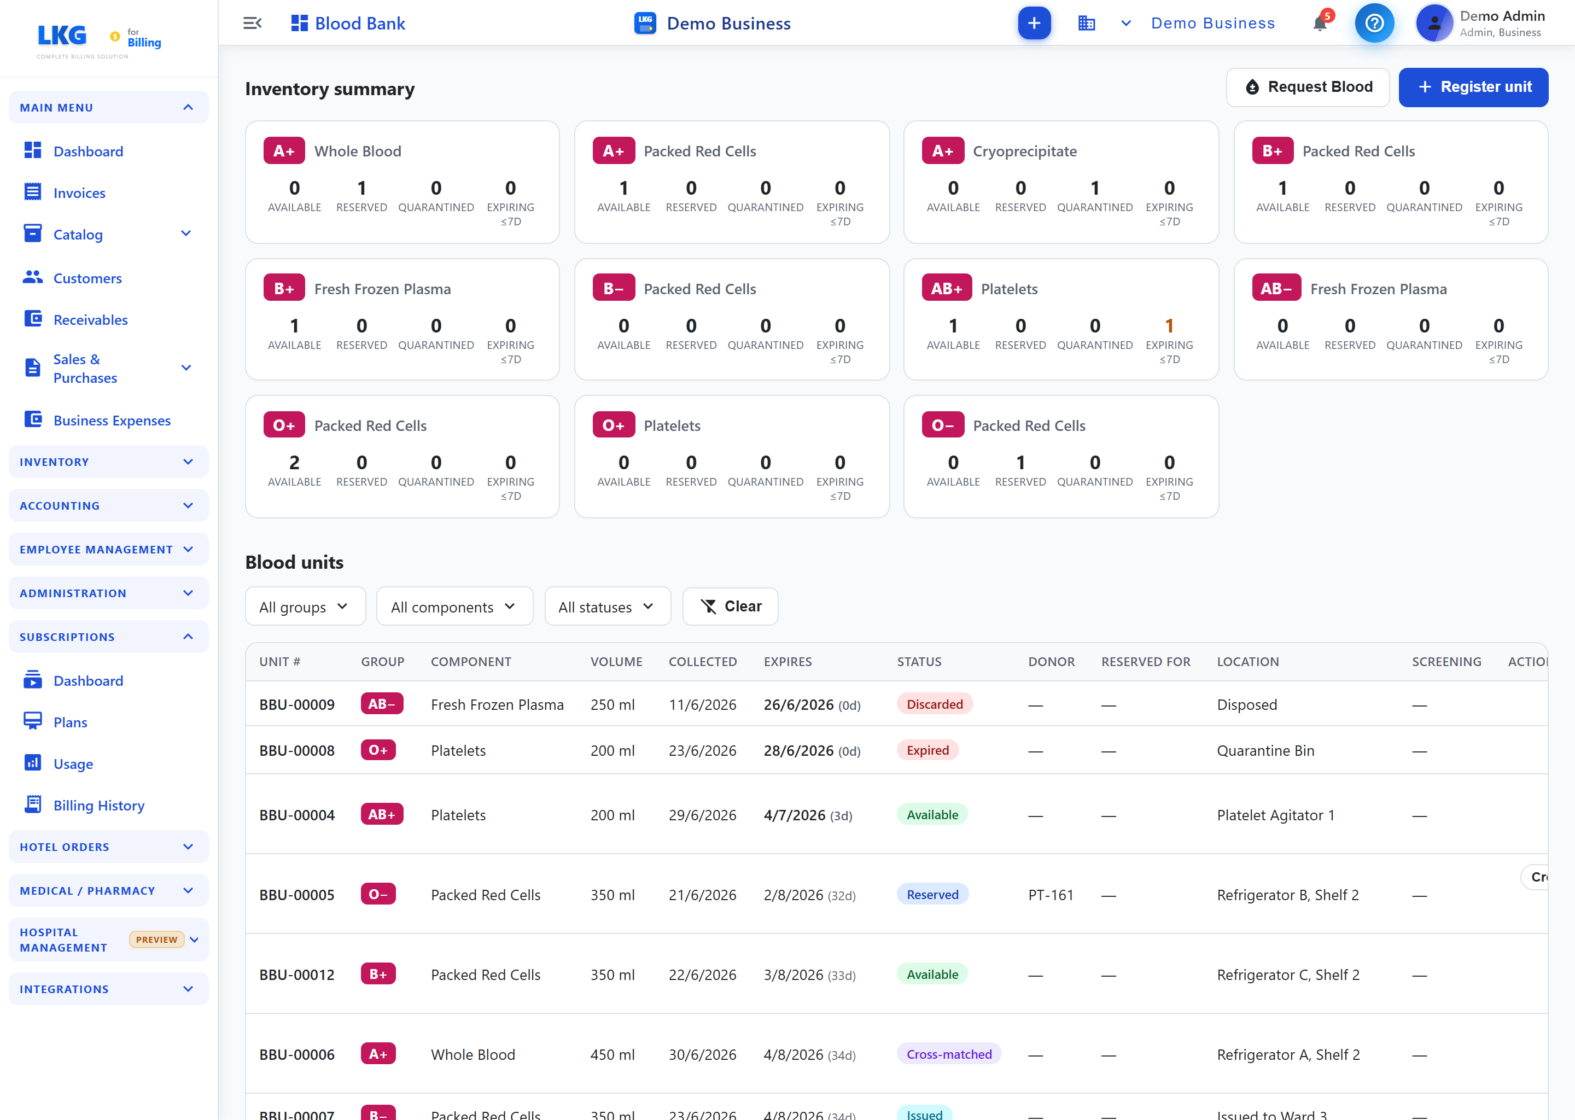This screenshot has width=1575, height=1120.
Task: Click the Register unit button
Action: [1473, 87]
